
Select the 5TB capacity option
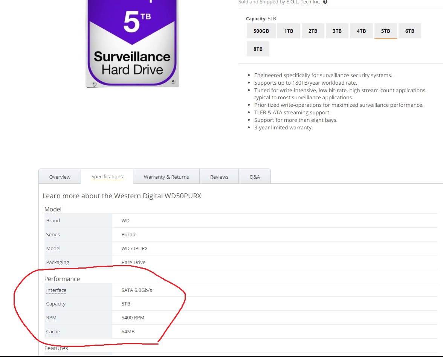click(x=385, y=31)
